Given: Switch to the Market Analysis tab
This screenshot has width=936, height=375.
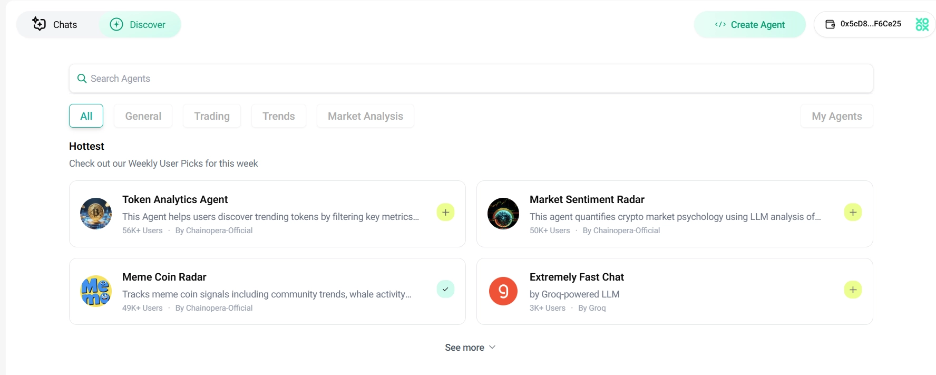Looking at the screenshot, I should point(365,116).
